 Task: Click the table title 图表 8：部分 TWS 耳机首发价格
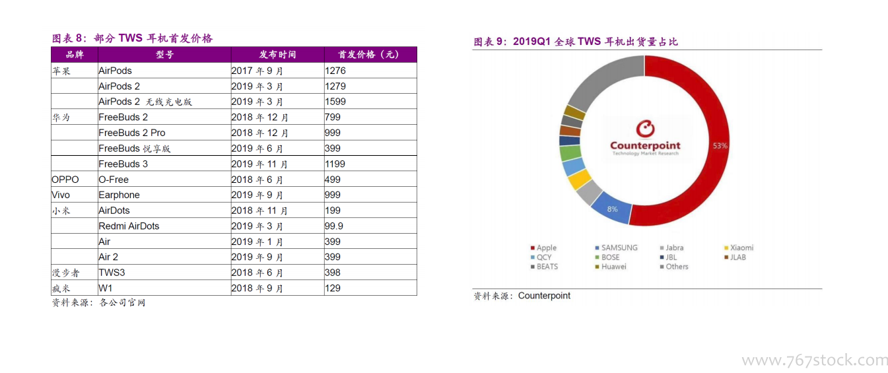point(132,38)
